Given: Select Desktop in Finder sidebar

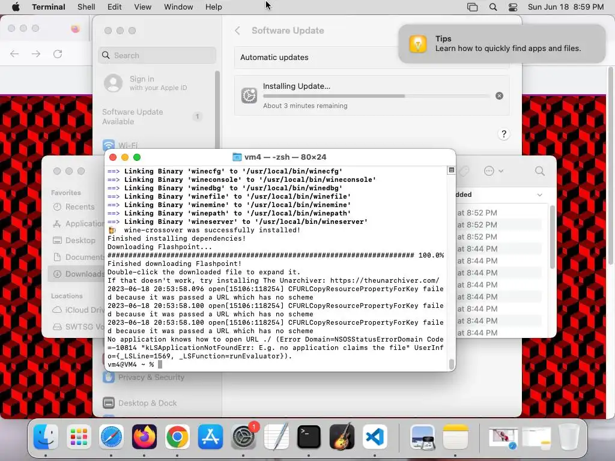Looking at the screenshot, I should (x=74, y=240).
